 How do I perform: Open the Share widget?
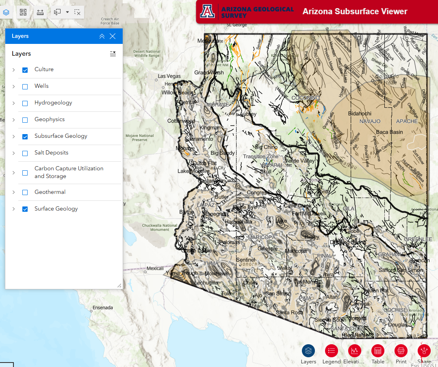click(424, 350)
